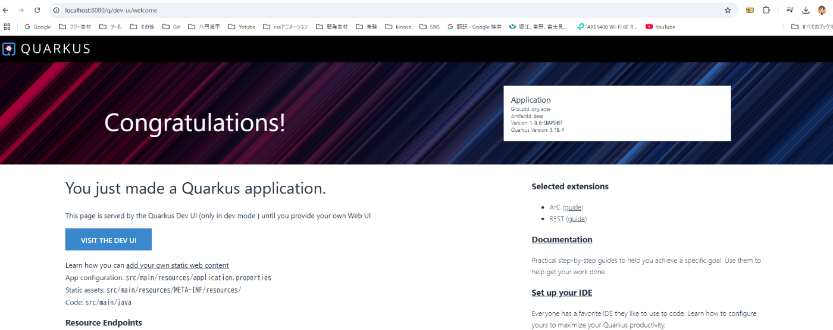Click the Resource Endpoints heading
This screenshot has height=330, width=833.
click(104, 323)
